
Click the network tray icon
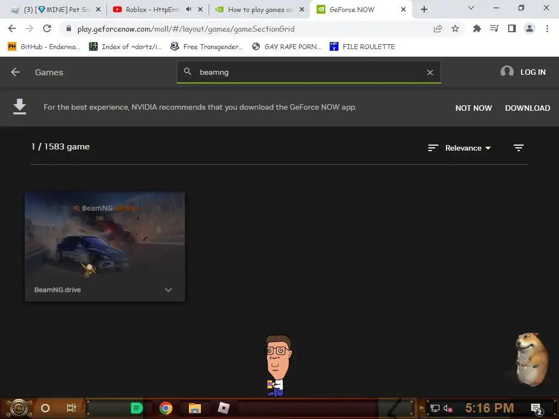(x=435, y=408)
